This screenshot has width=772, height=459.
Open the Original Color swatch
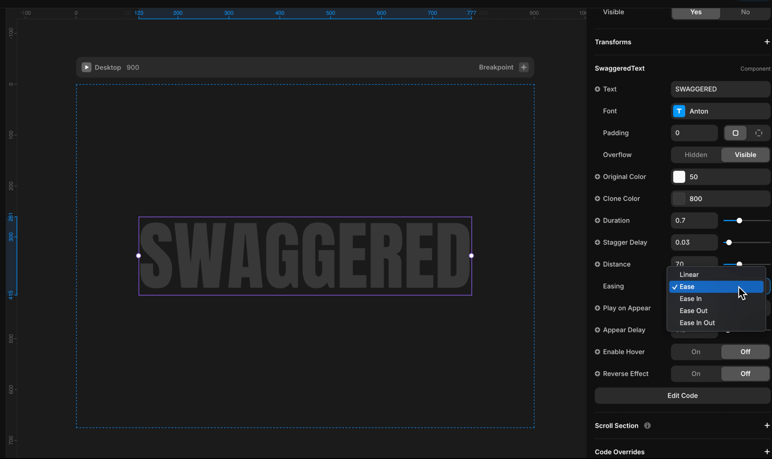[x=679, y=177]
